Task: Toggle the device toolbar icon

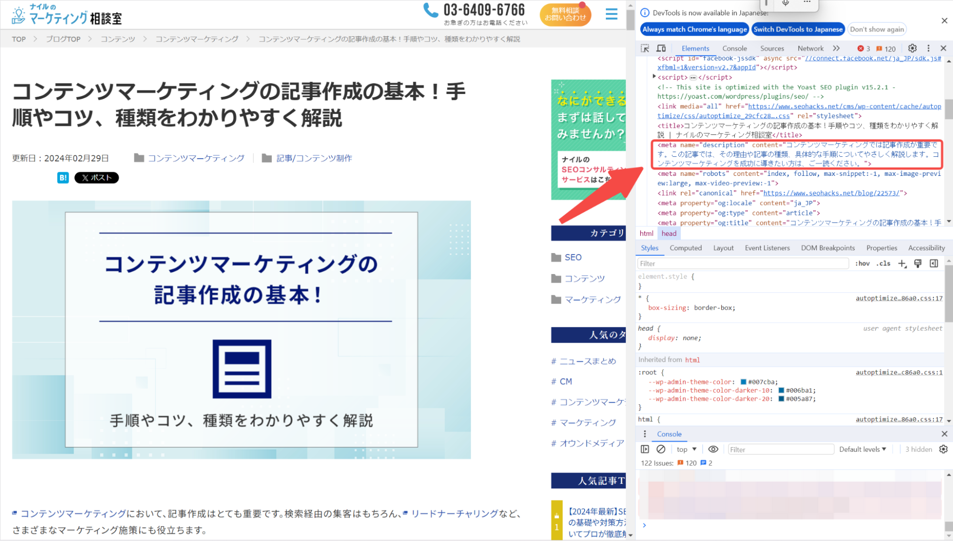Action: point(661,48)
